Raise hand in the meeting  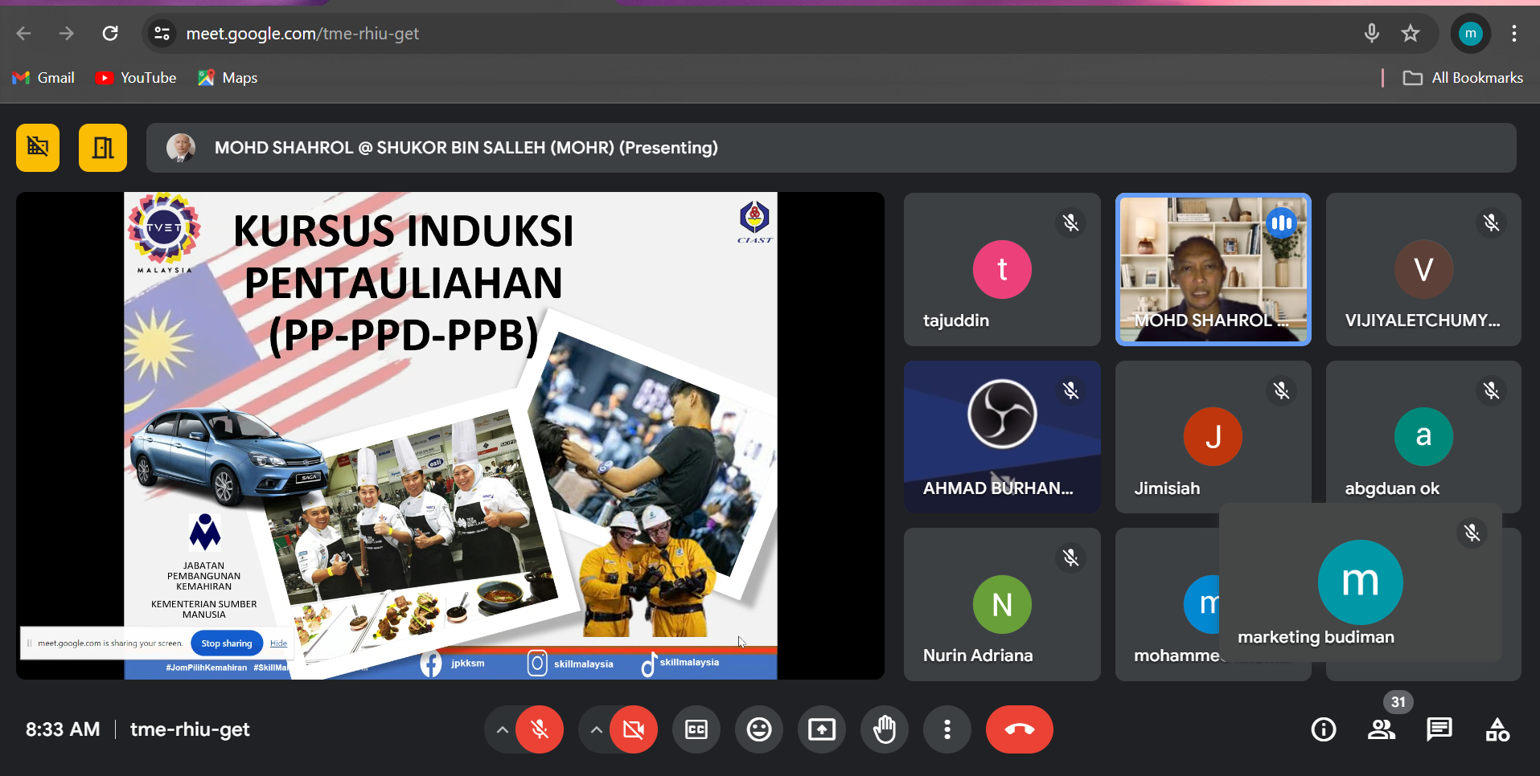point(885,729)
